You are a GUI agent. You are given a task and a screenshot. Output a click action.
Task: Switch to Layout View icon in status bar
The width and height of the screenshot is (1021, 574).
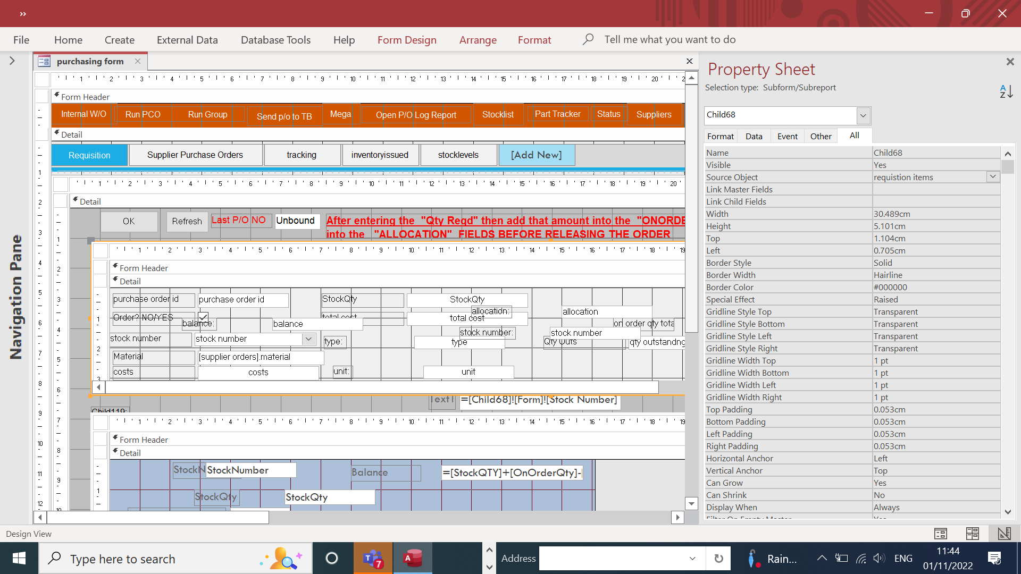coord(972,534)
